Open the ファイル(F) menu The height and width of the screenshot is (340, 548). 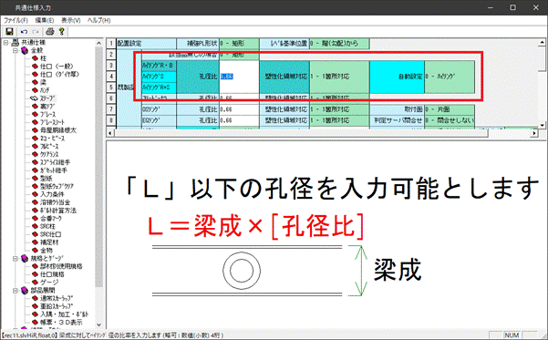pyautogui.click(x=16, y=20)
